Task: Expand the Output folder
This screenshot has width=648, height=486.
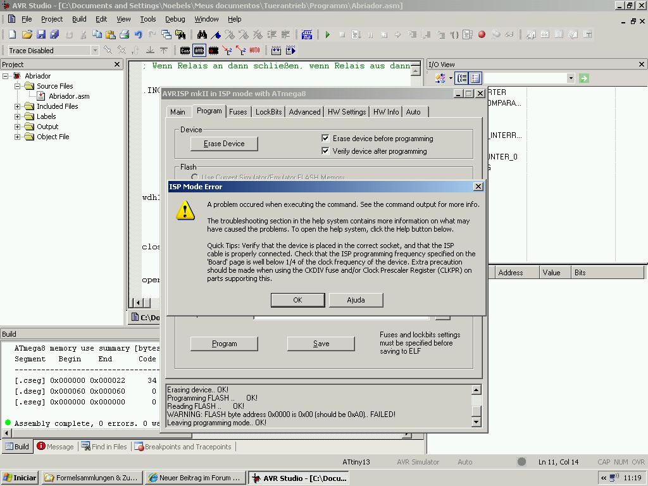Action: (17, 127)
